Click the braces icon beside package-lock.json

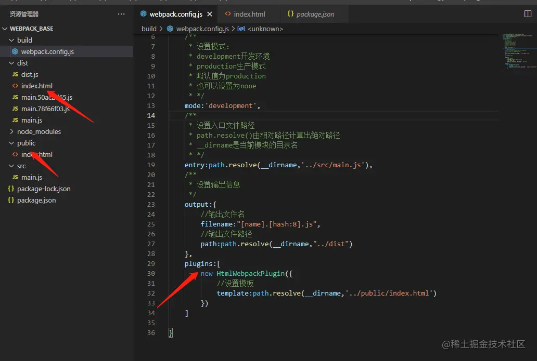point(11,189)
